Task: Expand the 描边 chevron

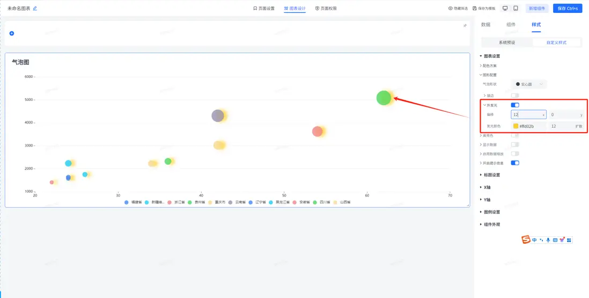Action: (484, 96)
